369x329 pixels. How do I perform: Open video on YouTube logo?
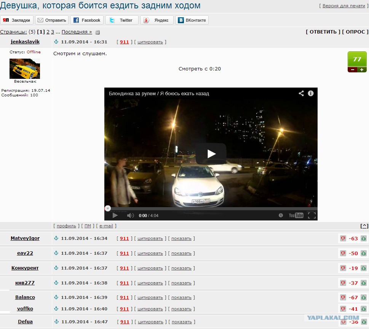click(x=296, y=215)
